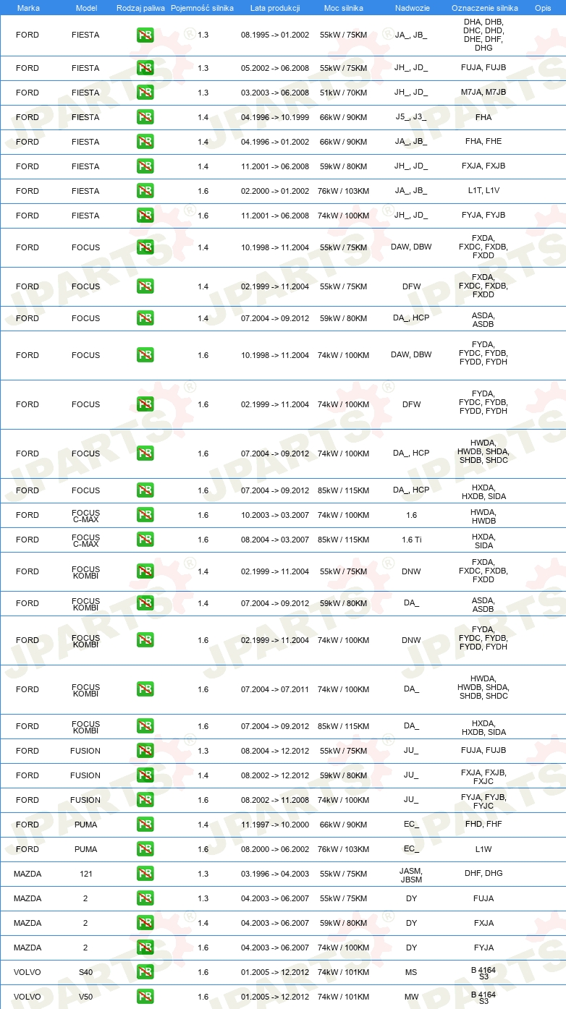The width and height of the screenshot is (566, 1009).
Task: Click petrol icon in Volvo S40 row
Action: (x=145, y=972)
